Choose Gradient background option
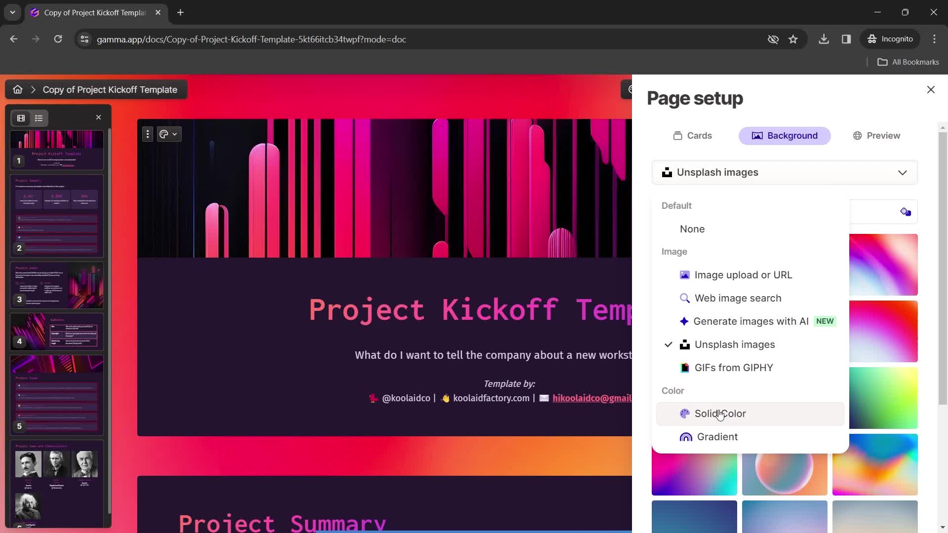The width and height of the screenshot is (948, 533). [750, 437]
